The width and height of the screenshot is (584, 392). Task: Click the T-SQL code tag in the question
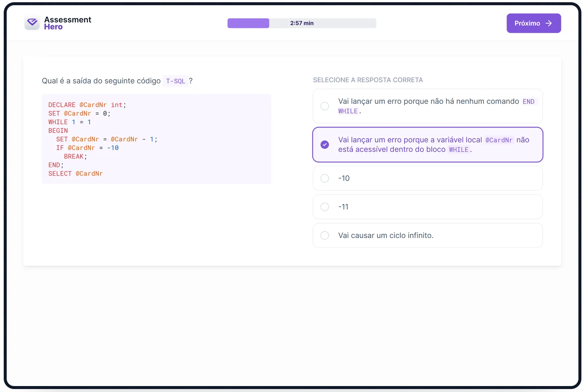[175, 81]
